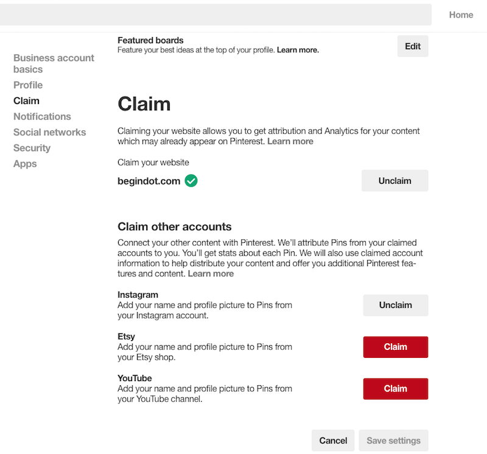This screenshot has width=487, height=454.
Task: Select Claim in the settings sidebar
Action: pos(26,101)
